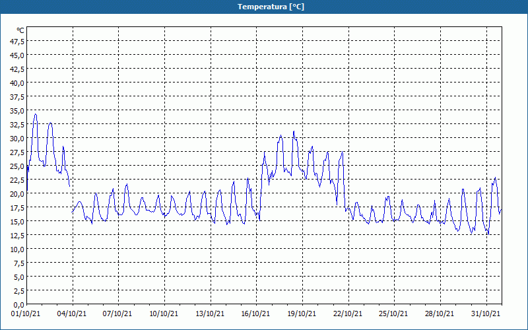528x330 pixels.
Task: Click the 07/10/21 date label
Action: pos(117,314)
